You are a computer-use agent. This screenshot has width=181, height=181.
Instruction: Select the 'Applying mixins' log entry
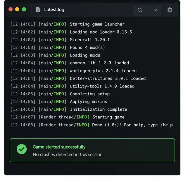click(59, 102)
